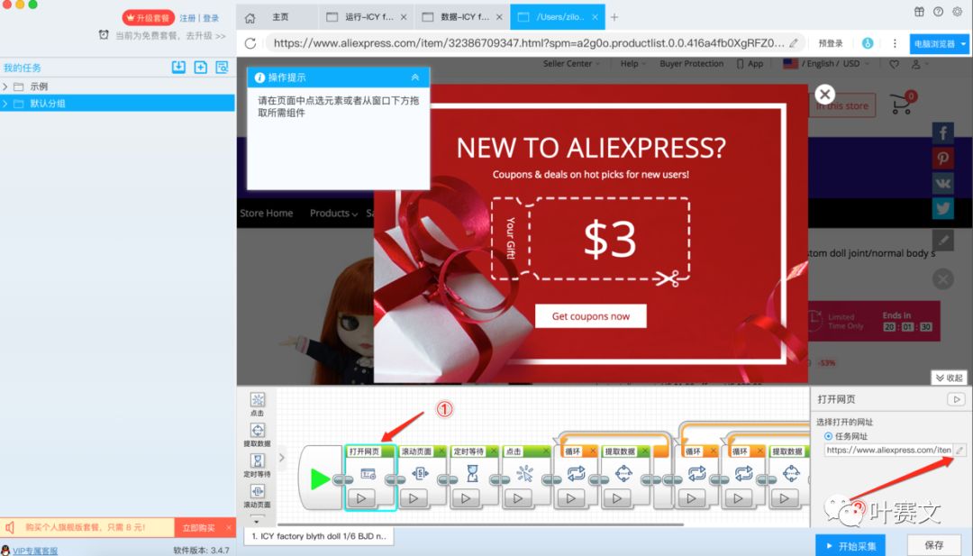Viewport: 973px width, 556px height.
Task: Open the Help dropdown on AliExpress
Action: tap(633, 64)
